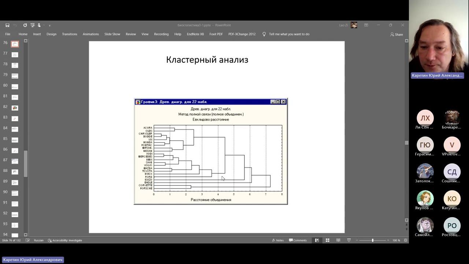This screenshot has width=469, height=264.
Task: Toggle touch/mouse mode icon
Action: [x=39, y=25]
